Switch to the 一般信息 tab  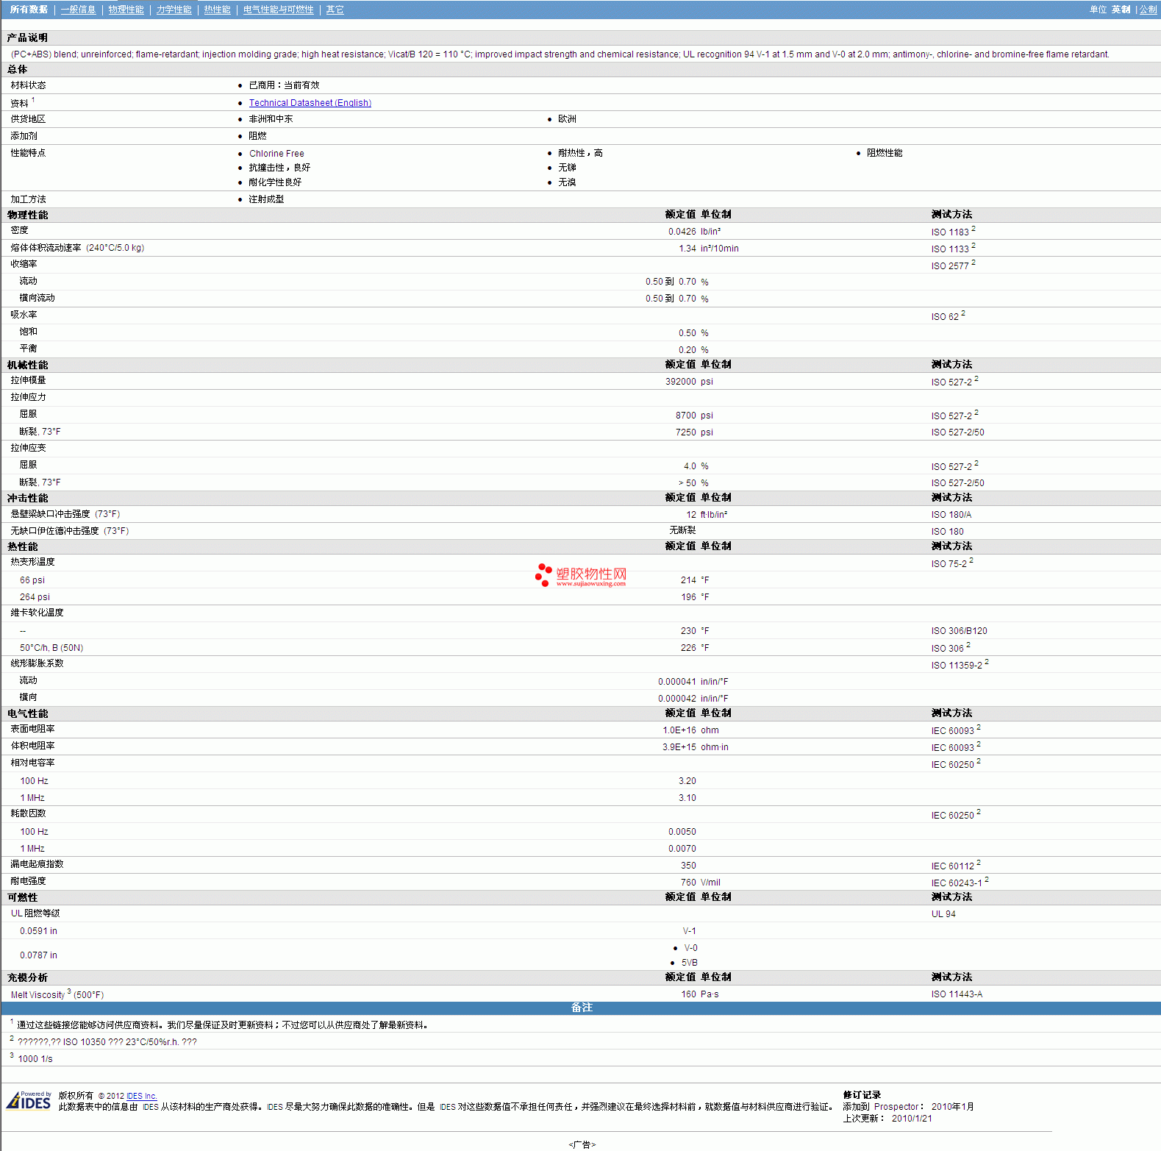click(x=78, y=10)
